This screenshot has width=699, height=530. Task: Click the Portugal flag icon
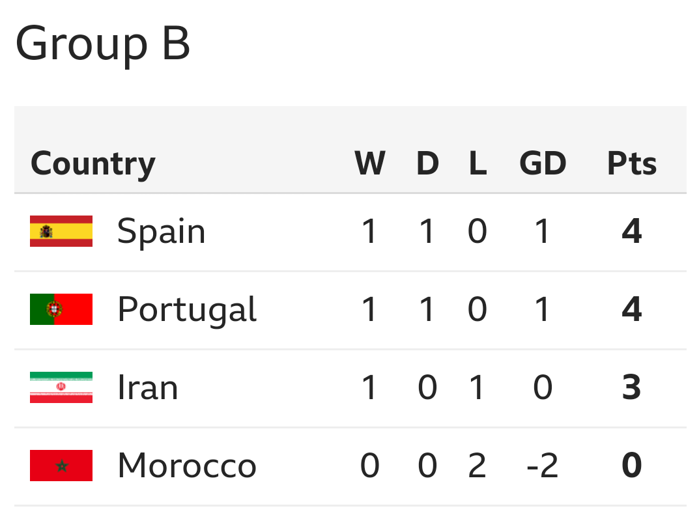tap(61, 309)
